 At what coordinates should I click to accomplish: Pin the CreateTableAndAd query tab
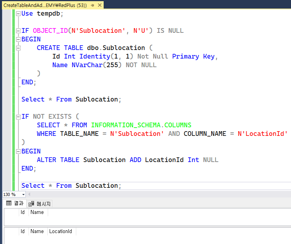92,5
